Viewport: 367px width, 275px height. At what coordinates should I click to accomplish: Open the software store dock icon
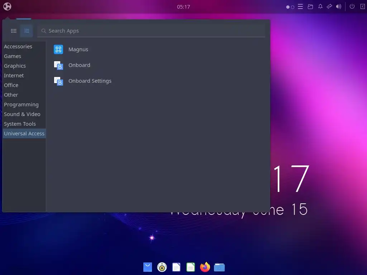coord(148,267)
